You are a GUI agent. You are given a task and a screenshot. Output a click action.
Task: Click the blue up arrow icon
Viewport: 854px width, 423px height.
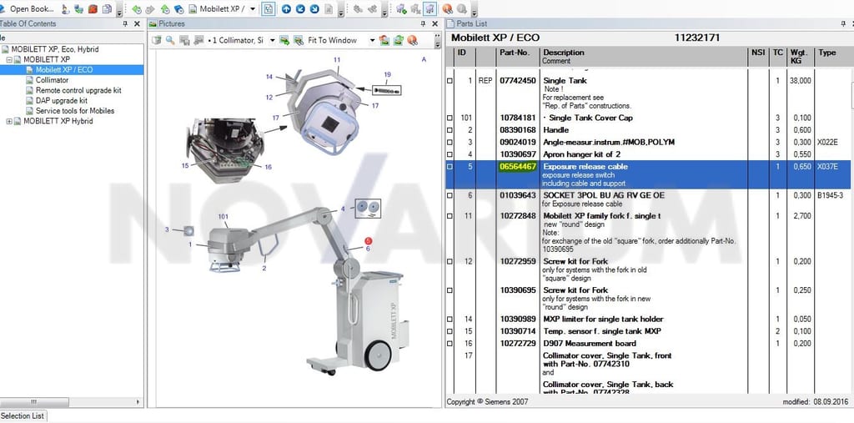[287, 9]
